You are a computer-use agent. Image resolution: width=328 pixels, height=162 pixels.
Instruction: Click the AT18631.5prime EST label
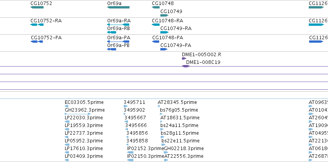[180, 118]
